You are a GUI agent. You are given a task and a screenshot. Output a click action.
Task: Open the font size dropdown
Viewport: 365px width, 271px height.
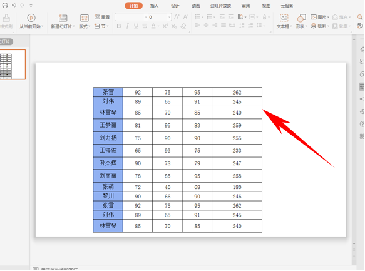coord(170,17)
